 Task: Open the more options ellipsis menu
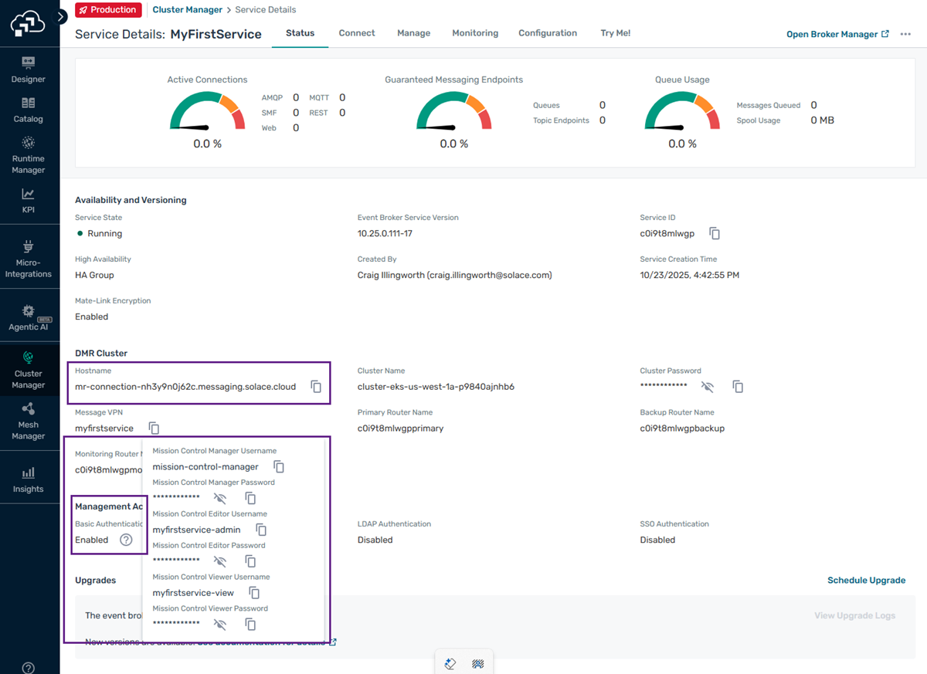tap(905, 34)
